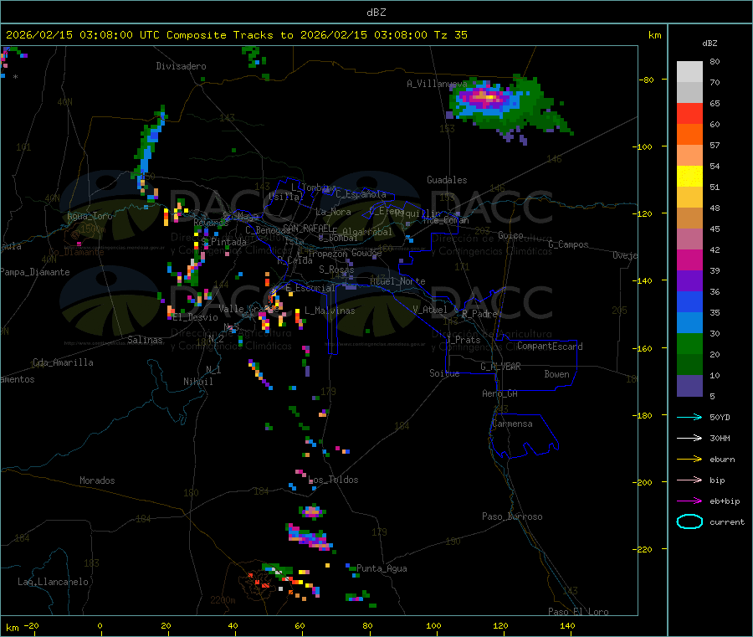Pick the light gray swatch between 80 and 70 dBZ
The width and height of the screenshot is (753, 637).
pos(689,72)
